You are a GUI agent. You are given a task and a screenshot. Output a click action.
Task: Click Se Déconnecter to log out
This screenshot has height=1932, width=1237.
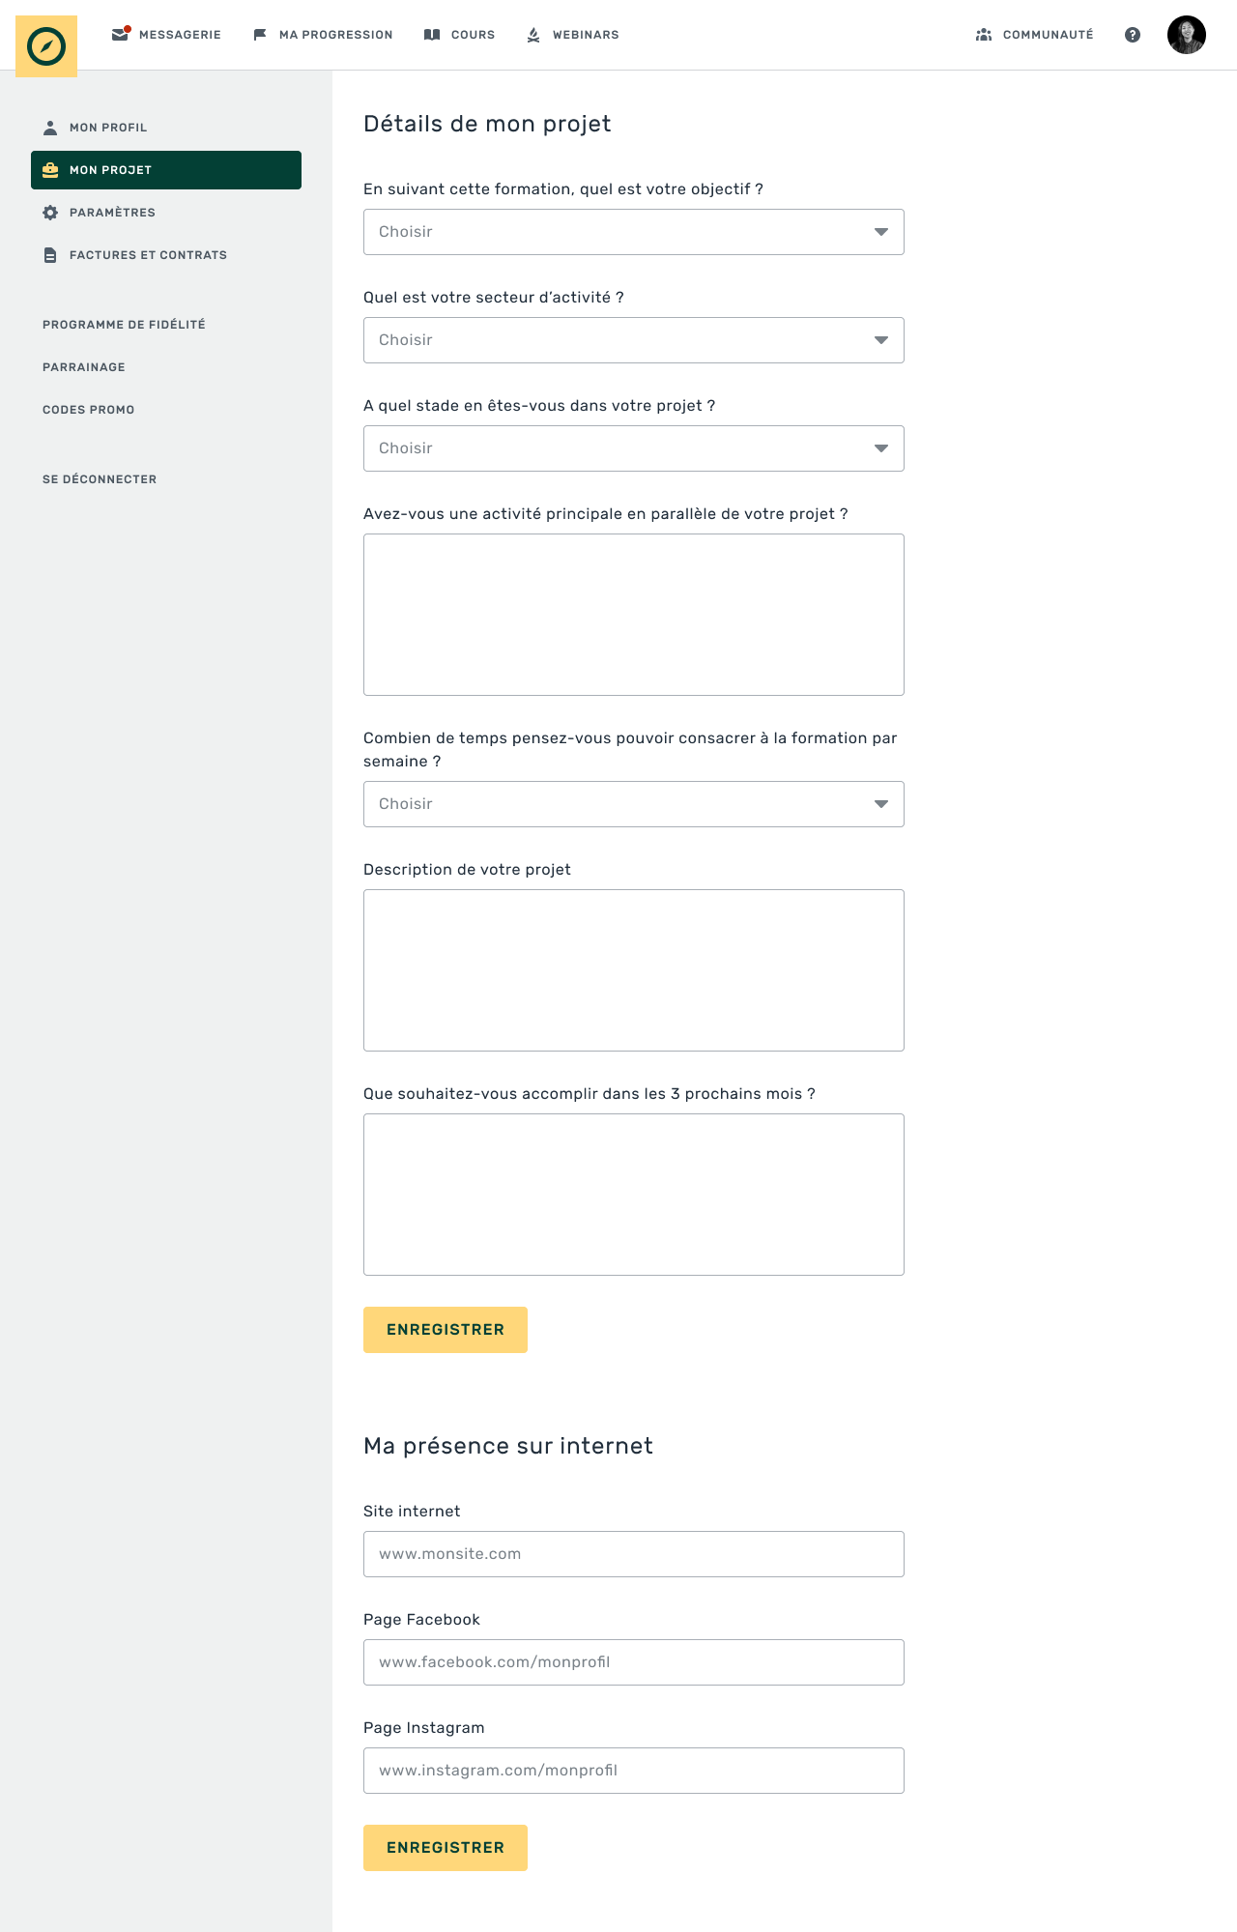click(100, 479)
